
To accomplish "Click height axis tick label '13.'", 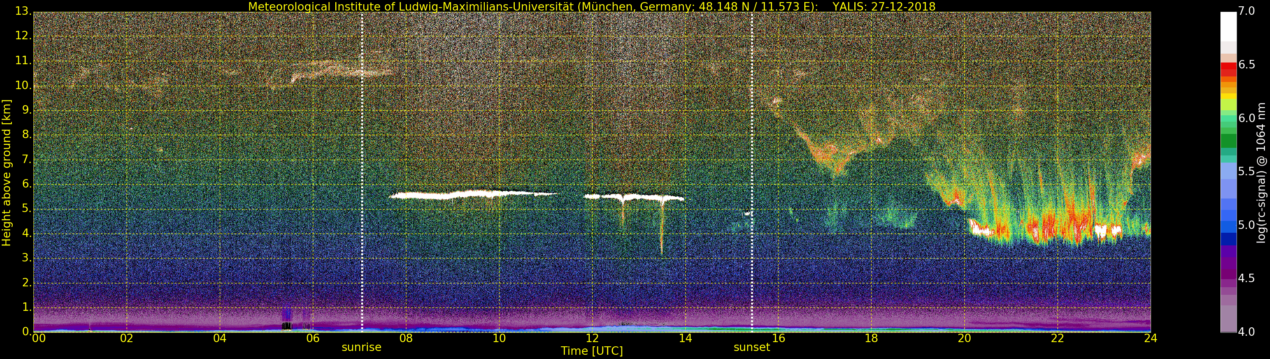I will pos(23,11).
